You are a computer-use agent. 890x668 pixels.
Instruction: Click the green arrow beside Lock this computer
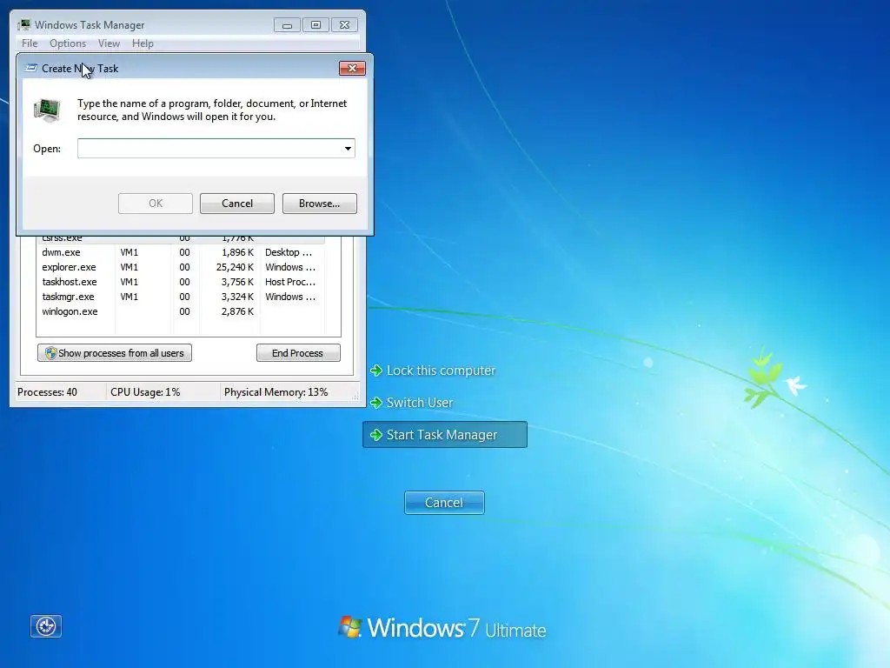pyautogui.click(x=375, y=371)
